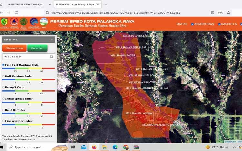242x151 pixels.
Task: Click the BPBD triangle emblem logo
Action: coord(14,22)
